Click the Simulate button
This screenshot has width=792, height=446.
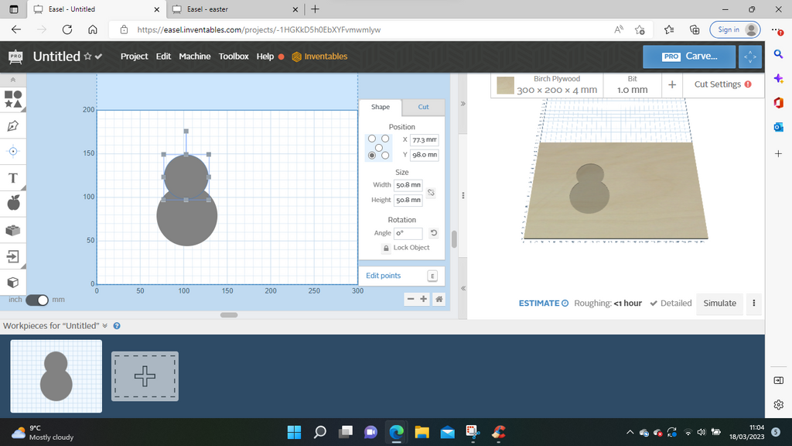(719, 304)
